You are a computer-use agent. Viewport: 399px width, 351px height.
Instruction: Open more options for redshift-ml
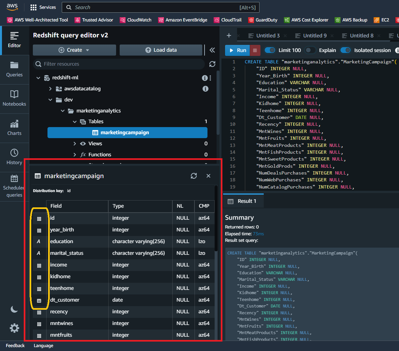pos(210,78)
